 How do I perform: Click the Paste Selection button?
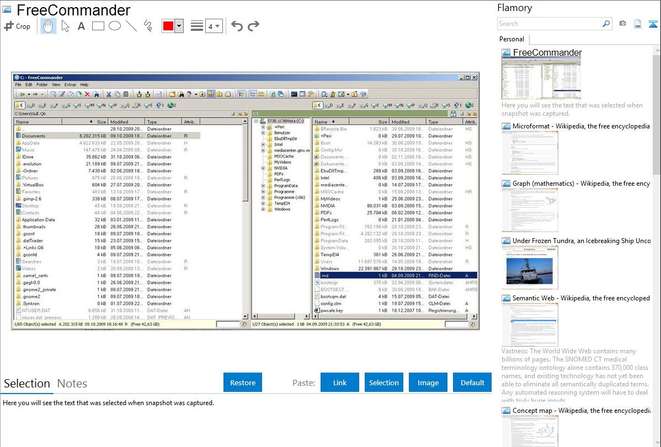click(x=383, y=383)
